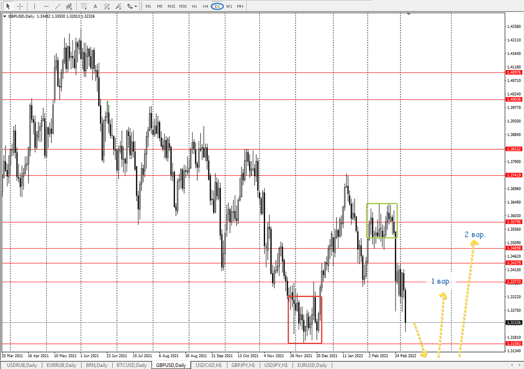Click the chart shift triangle marker
This screenshot has width=524, height=369.
click(x=408, y=14)
